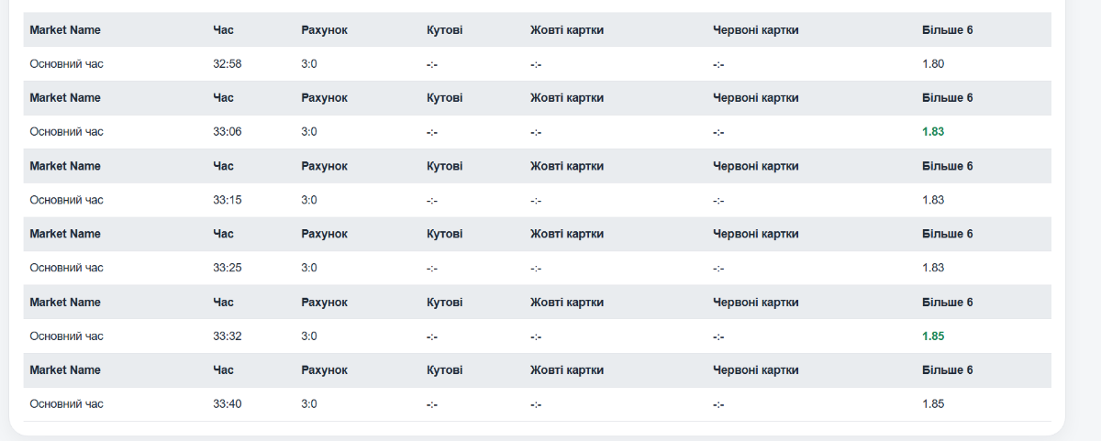Select 'Основний час' in the 33:06 row
The width and height of the screenshot is (1101, 441).
click(66, 132)
